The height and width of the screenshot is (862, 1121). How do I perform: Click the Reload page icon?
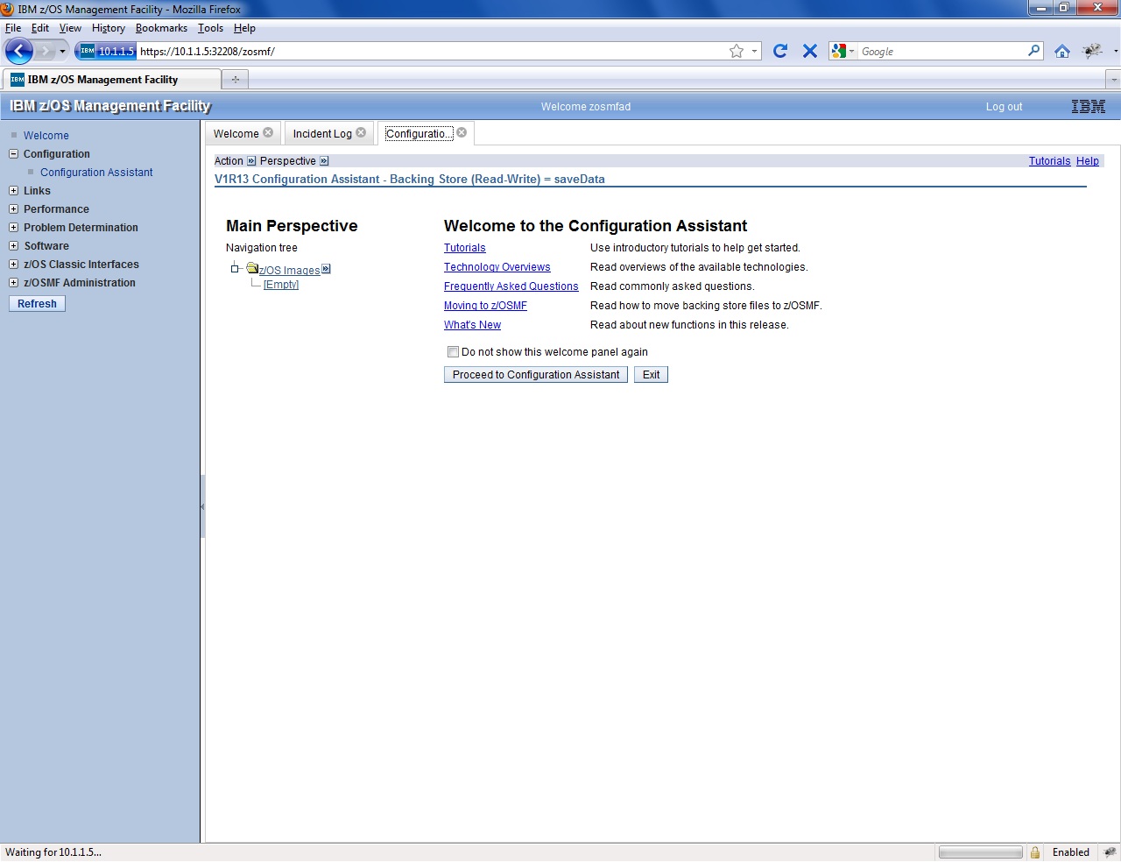click(780, 51)
